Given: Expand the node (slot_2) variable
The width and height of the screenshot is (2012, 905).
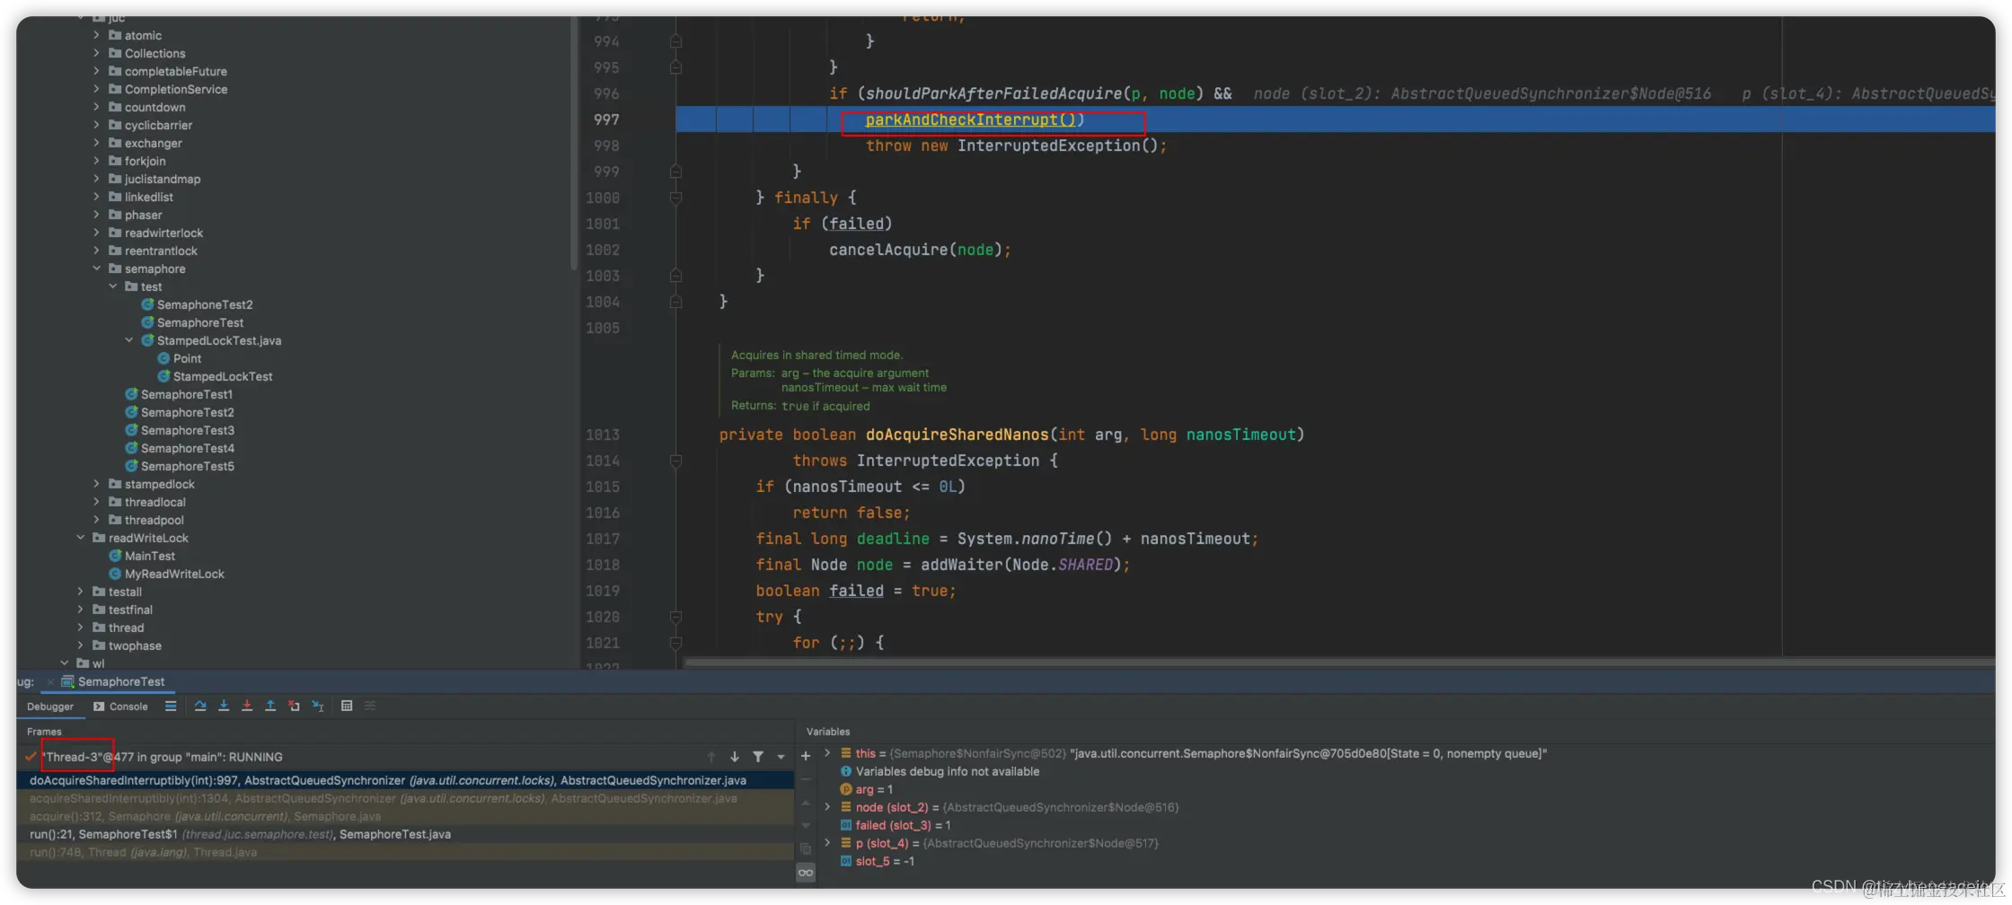Looking at the screenshot, I should [x=827, y=807].
